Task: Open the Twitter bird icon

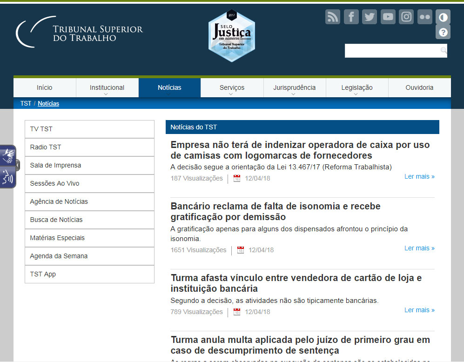Action: (x=370, y=17)
